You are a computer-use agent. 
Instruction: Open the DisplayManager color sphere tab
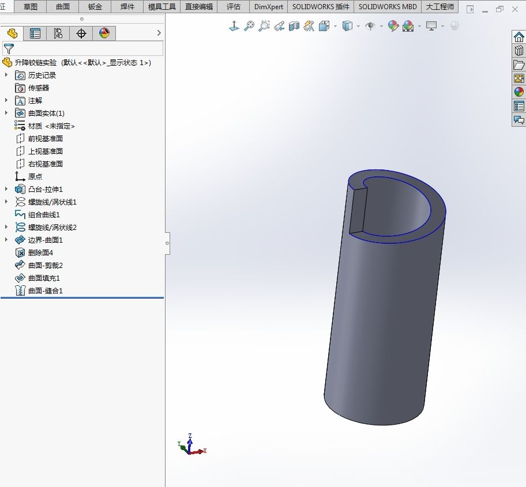104,33
